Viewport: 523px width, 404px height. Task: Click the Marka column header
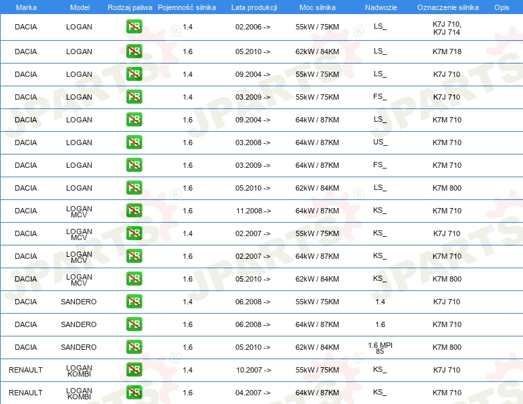click(26, 8)
